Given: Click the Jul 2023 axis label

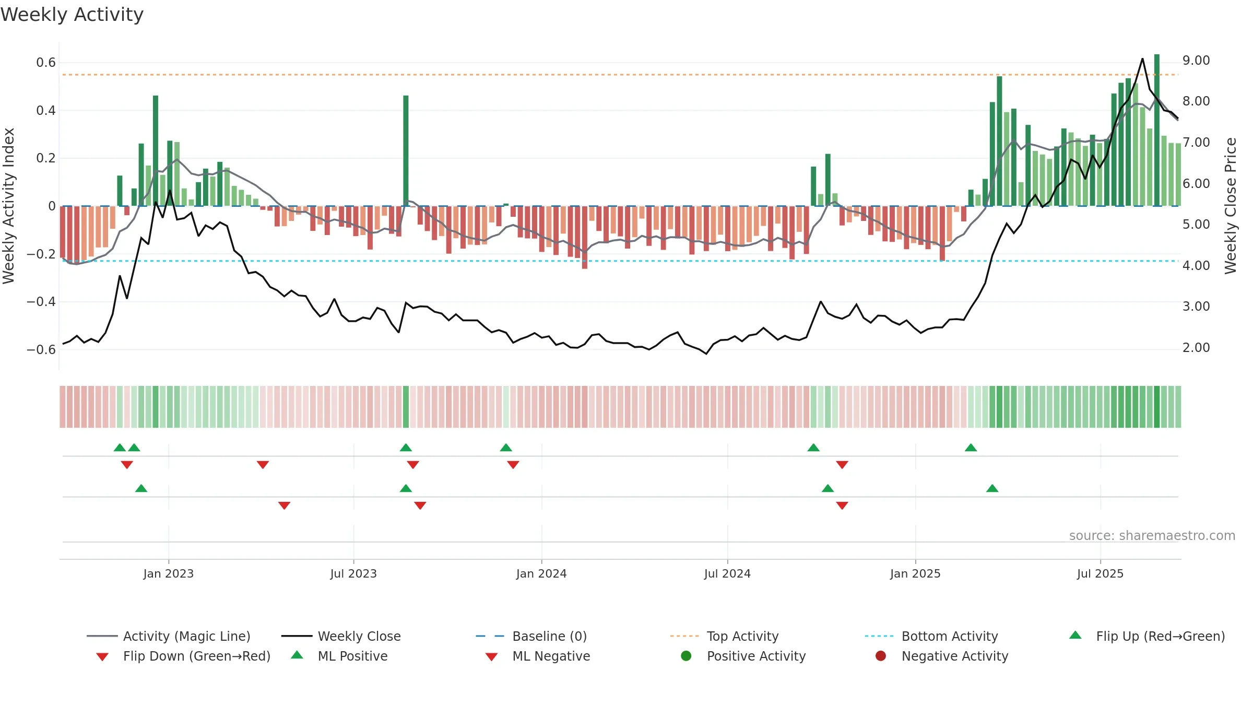Looking at the screenshot, I should click(353, 574).
